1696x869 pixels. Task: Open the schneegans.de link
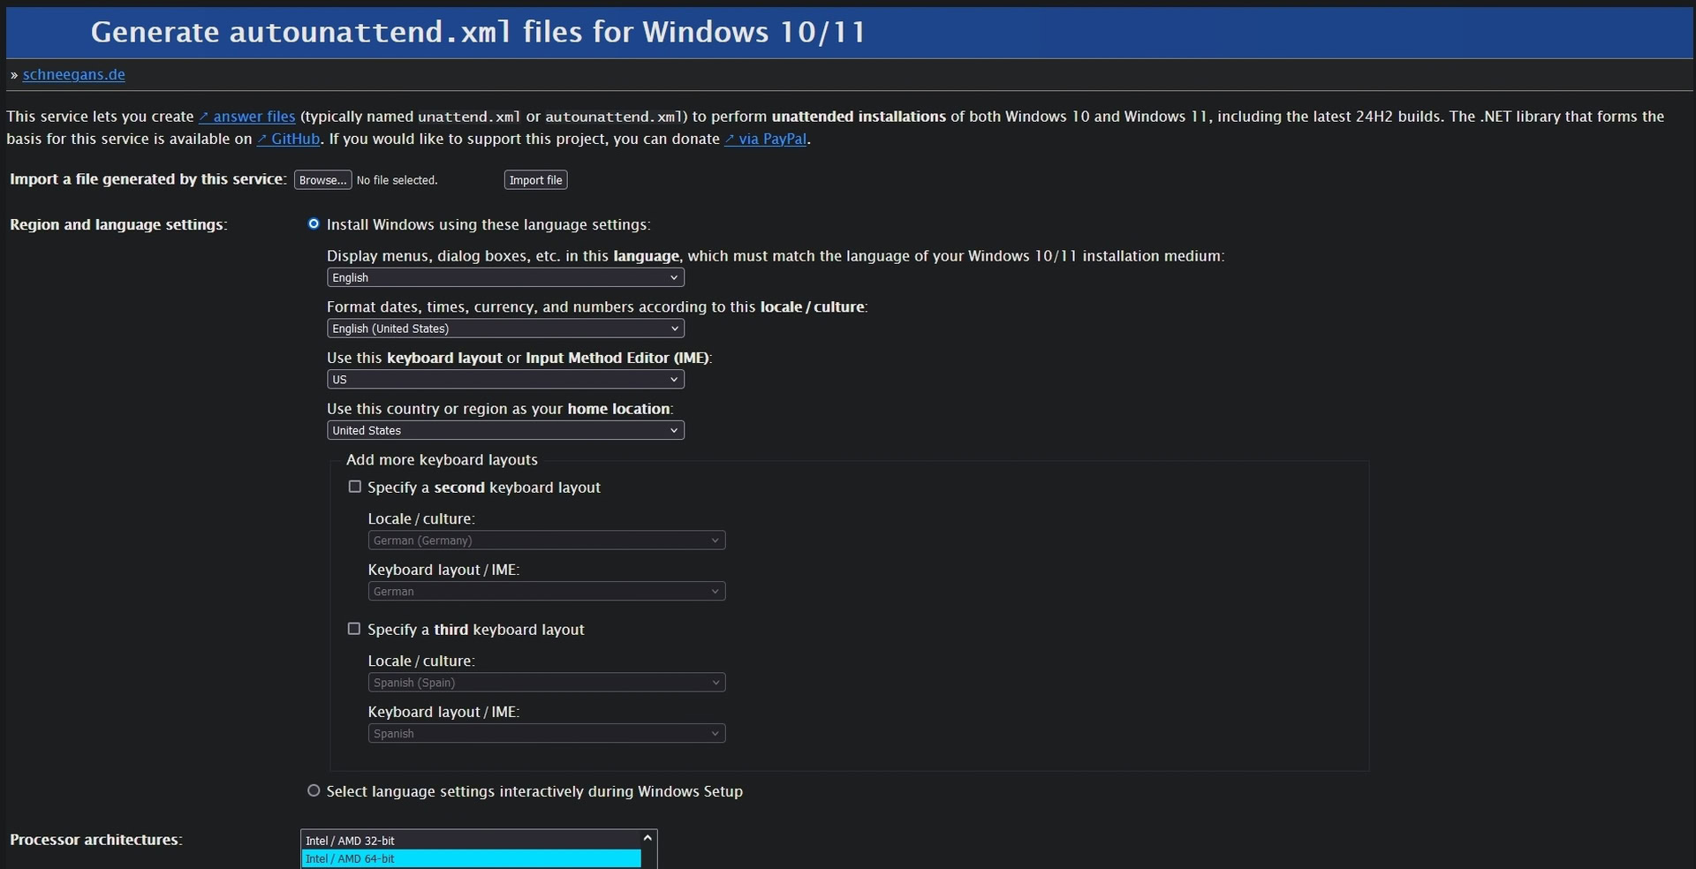[73, 75]
